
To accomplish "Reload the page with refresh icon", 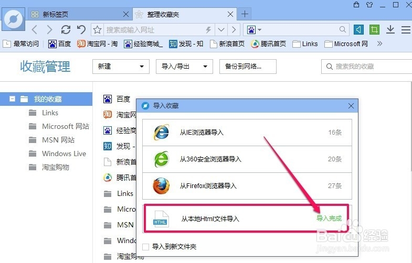I will click(x=66, y=30).
